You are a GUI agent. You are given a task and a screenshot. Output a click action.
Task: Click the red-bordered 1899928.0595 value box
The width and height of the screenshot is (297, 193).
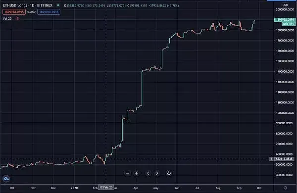(x=14, y=12)
